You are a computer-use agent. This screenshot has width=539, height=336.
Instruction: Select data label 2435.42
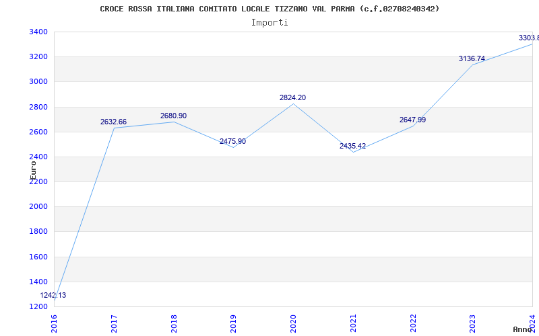[x=352, y=146]
